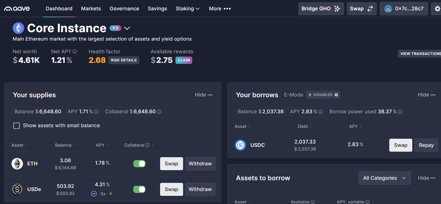The width and height of the screenshot is (441, 204).
Task: Swap the USDC borrow
Action: pos(401,145)
